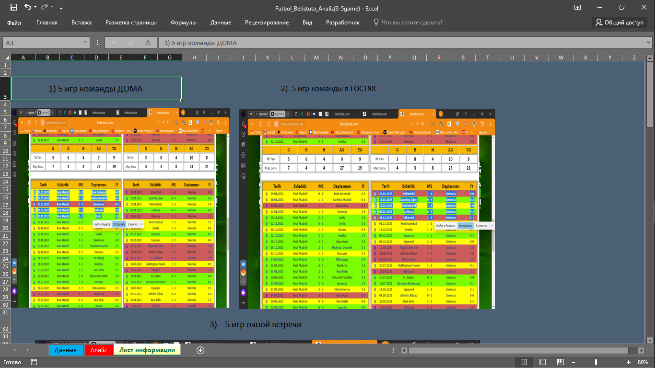This screenshot has width=655, height=368.
Task: Select the right embedded betistuta screenshot picture
Action: (x=367, y=209)
